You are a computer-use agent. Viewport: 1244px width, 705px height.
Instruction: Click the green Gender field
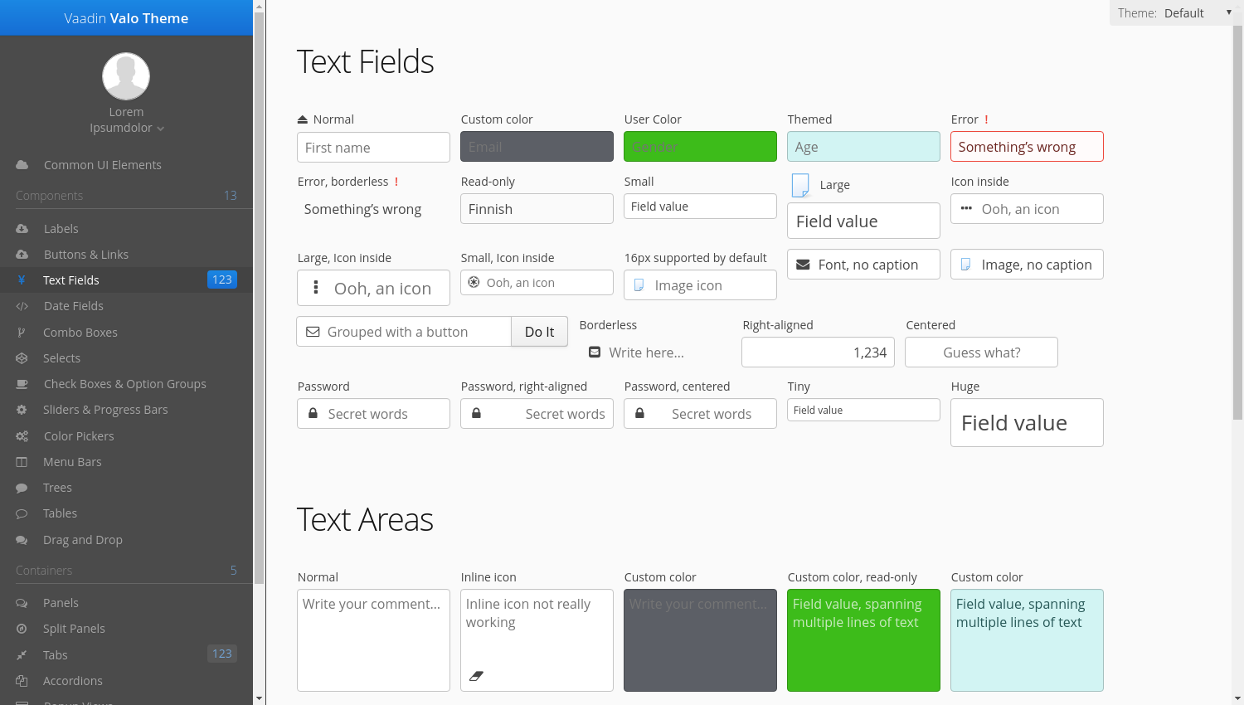[x=700, y=147]
